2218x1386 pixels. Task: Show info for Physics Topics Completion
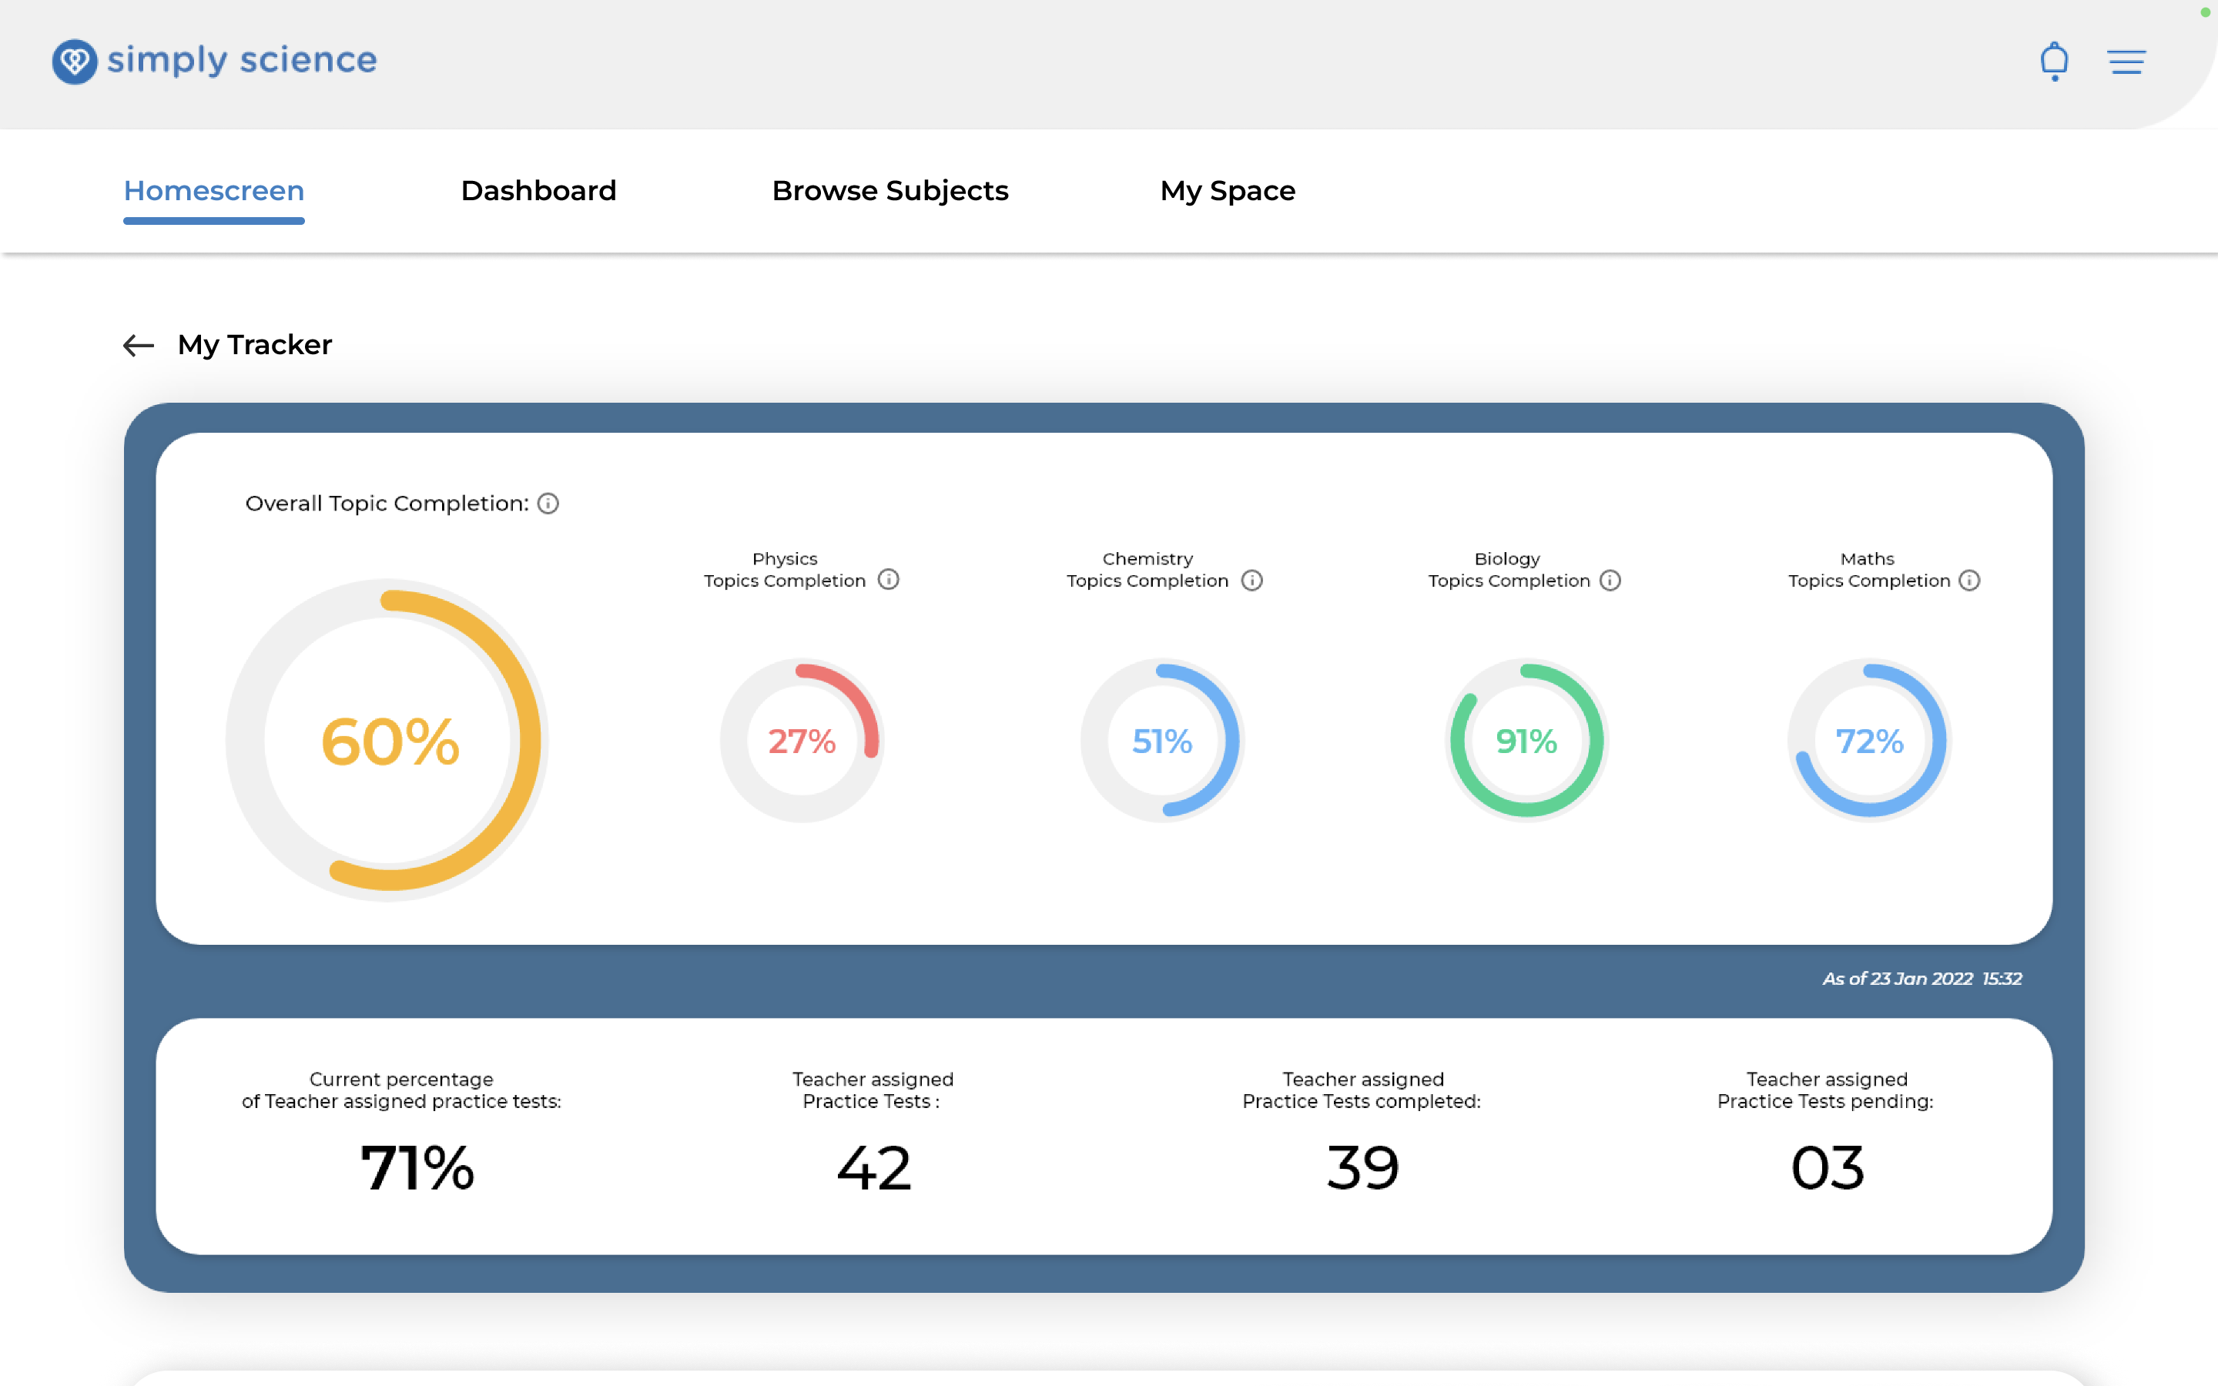coord(888,579)
